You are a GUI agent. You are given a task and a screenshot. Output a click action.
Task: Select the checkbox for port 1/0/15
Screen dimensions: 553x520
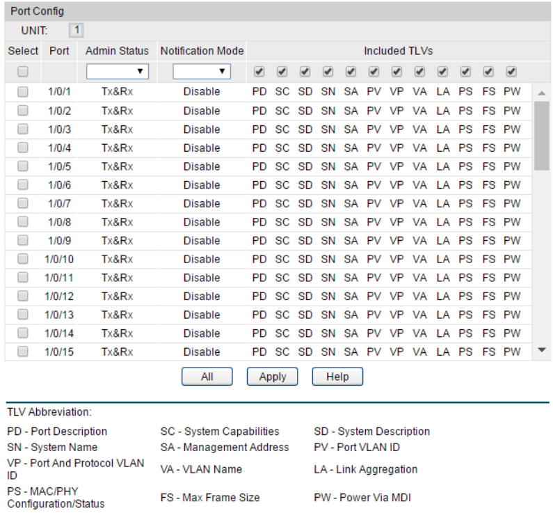click(23, 352)
